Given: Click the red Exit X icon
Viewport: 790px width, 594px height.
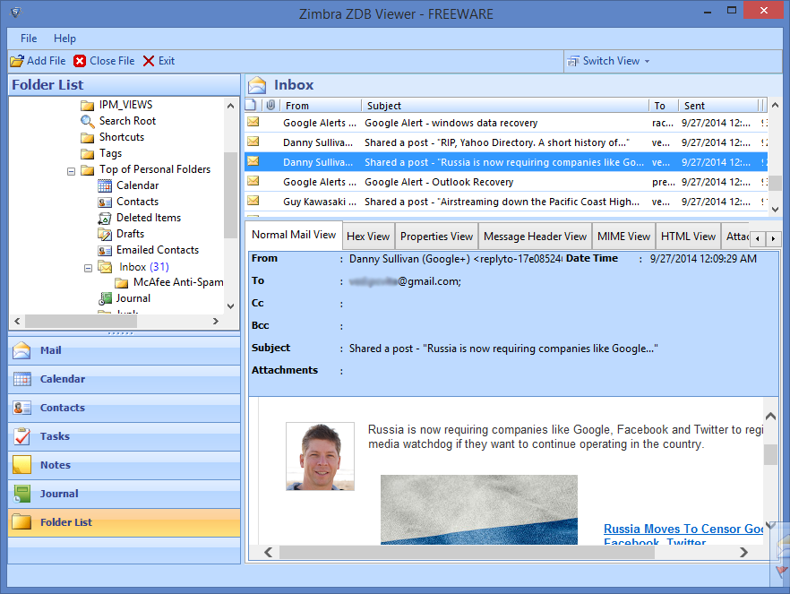Looking at the screenshot, I should [149, 61].
